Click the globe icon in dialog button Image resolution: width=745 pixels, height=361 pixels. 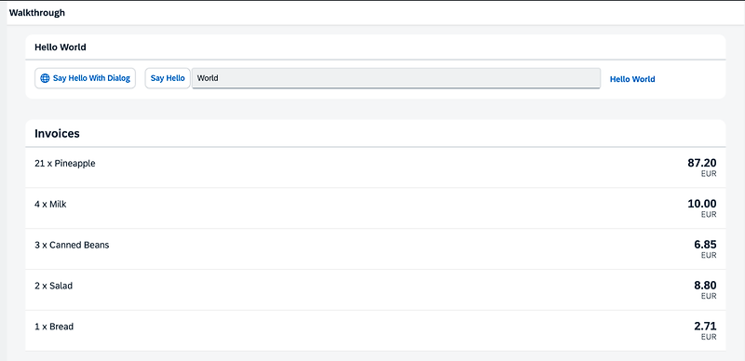coord(45,78)
